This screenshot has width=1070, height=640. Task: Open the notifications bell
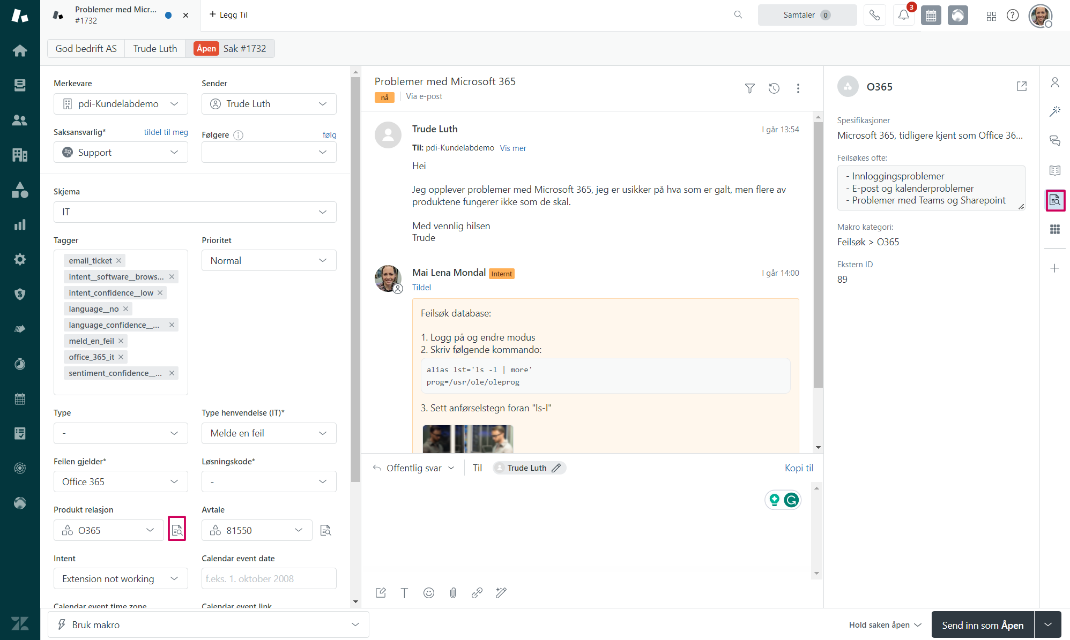tap(903, 15)
